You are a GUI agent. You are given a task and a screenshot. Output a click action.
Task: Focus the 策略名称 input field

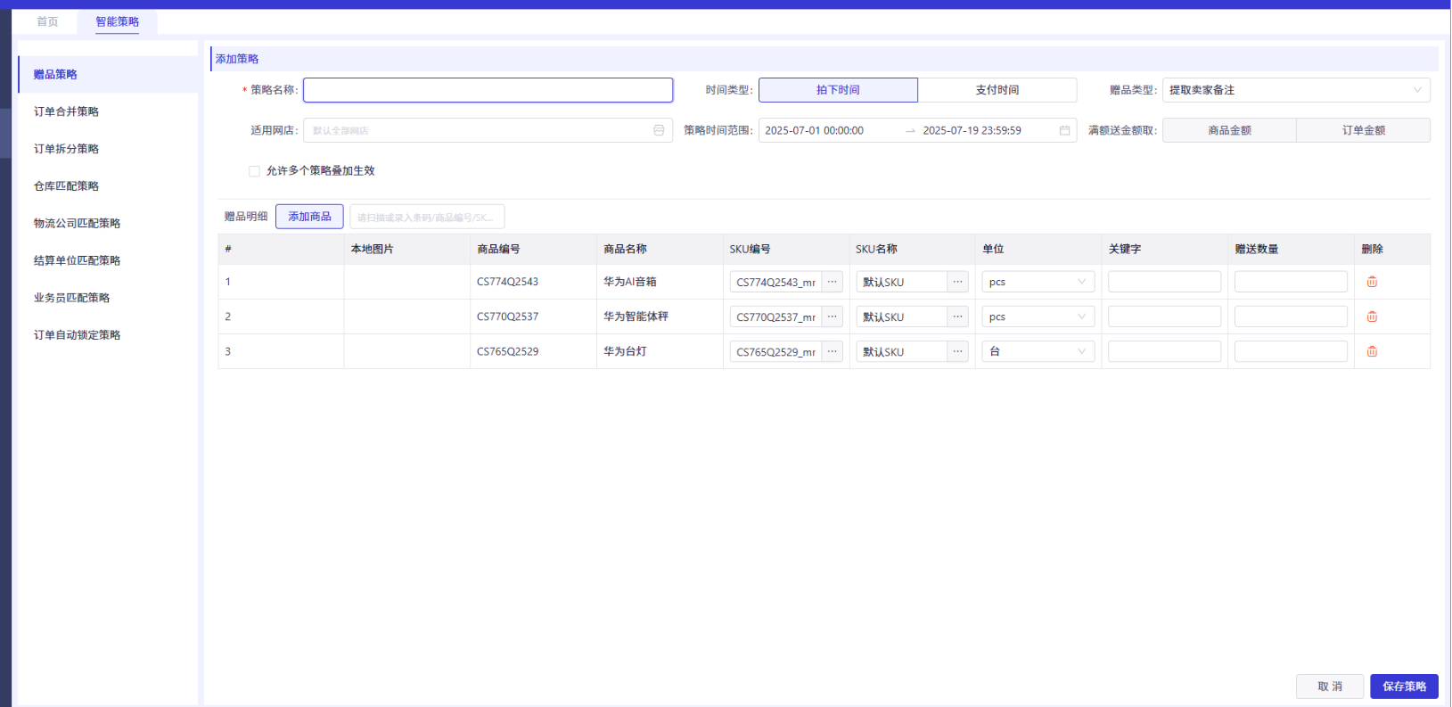point(488,90)
